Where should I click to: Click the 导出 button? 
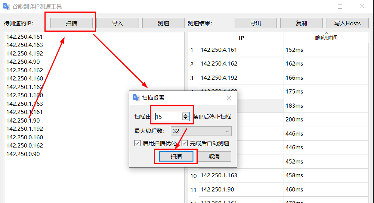point(256,23)
